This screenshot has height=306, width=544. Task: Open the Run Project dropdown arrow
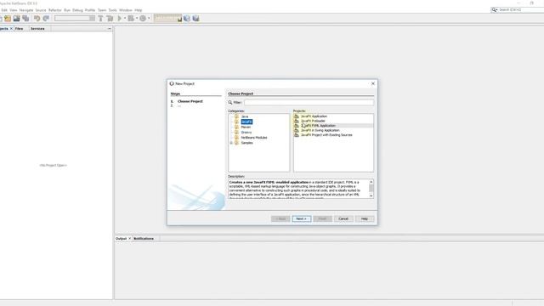125,19
